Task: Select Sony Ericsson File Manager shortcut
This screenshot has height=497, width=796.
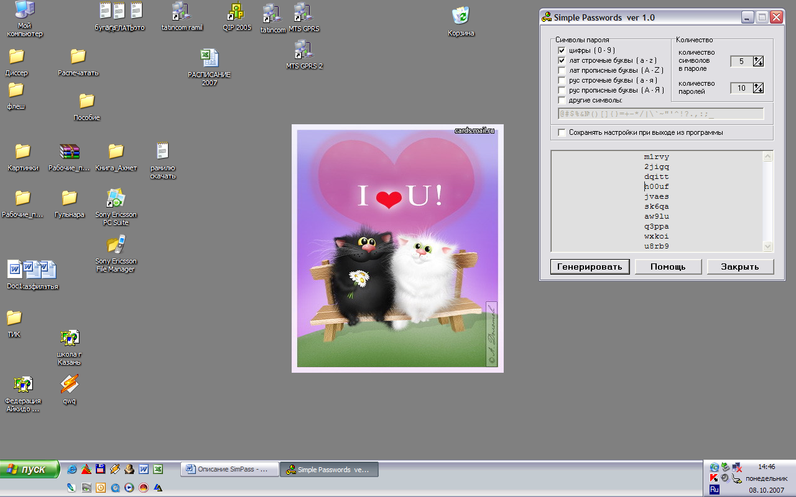Action: pos(116,253)
